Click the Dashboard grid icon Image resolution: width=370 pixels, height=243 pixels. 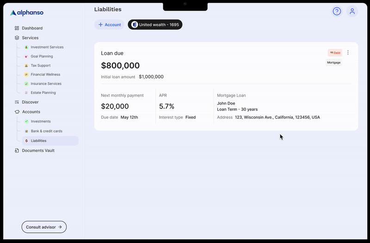pyautogui.click(x=17, y=28)
